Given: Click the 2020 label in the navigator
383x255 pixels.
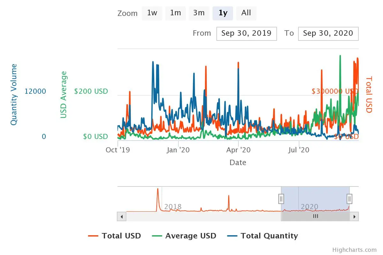Looking at the screenshot, I should click(x=310, y=207).
